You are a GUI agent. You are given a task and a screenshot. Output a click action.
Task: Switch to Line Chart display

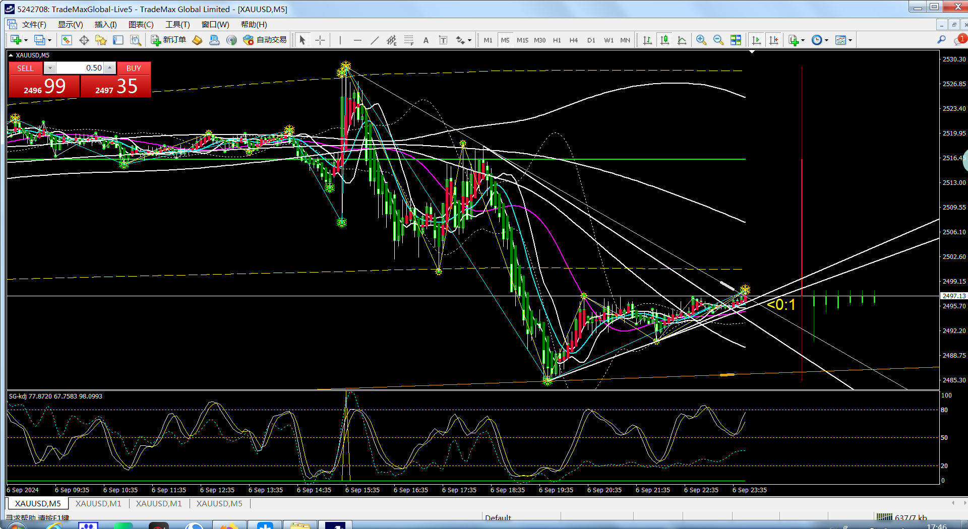click(x=682, y=40)
